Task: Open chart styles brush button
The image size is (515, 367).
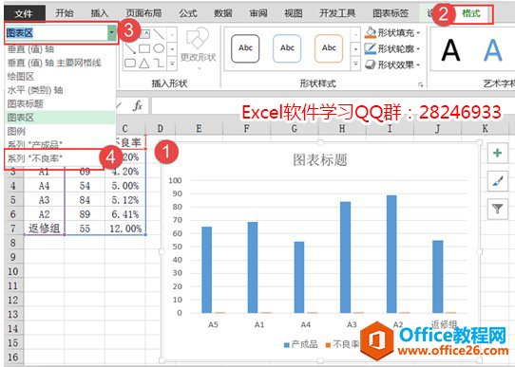Action: pos(497,180)
